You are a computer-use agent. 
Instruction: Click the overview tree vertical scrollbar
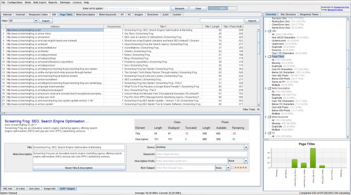click(x=348, y=78)
